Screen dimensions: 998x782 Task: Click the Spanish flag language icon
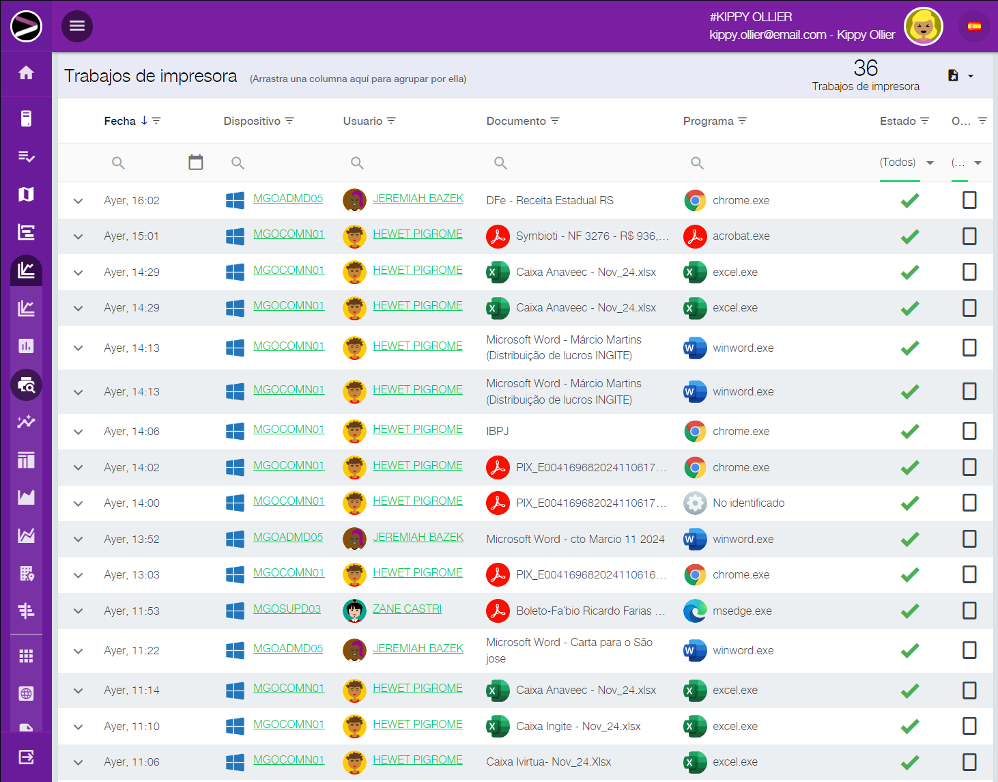pyautogui.click(x=973, y=27)
